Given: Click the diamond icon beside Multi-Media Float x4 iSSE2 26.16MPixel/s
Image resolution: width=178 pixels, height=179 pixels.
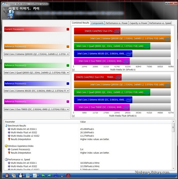Looking at the screenshot, I should click(x=9, y=133).
